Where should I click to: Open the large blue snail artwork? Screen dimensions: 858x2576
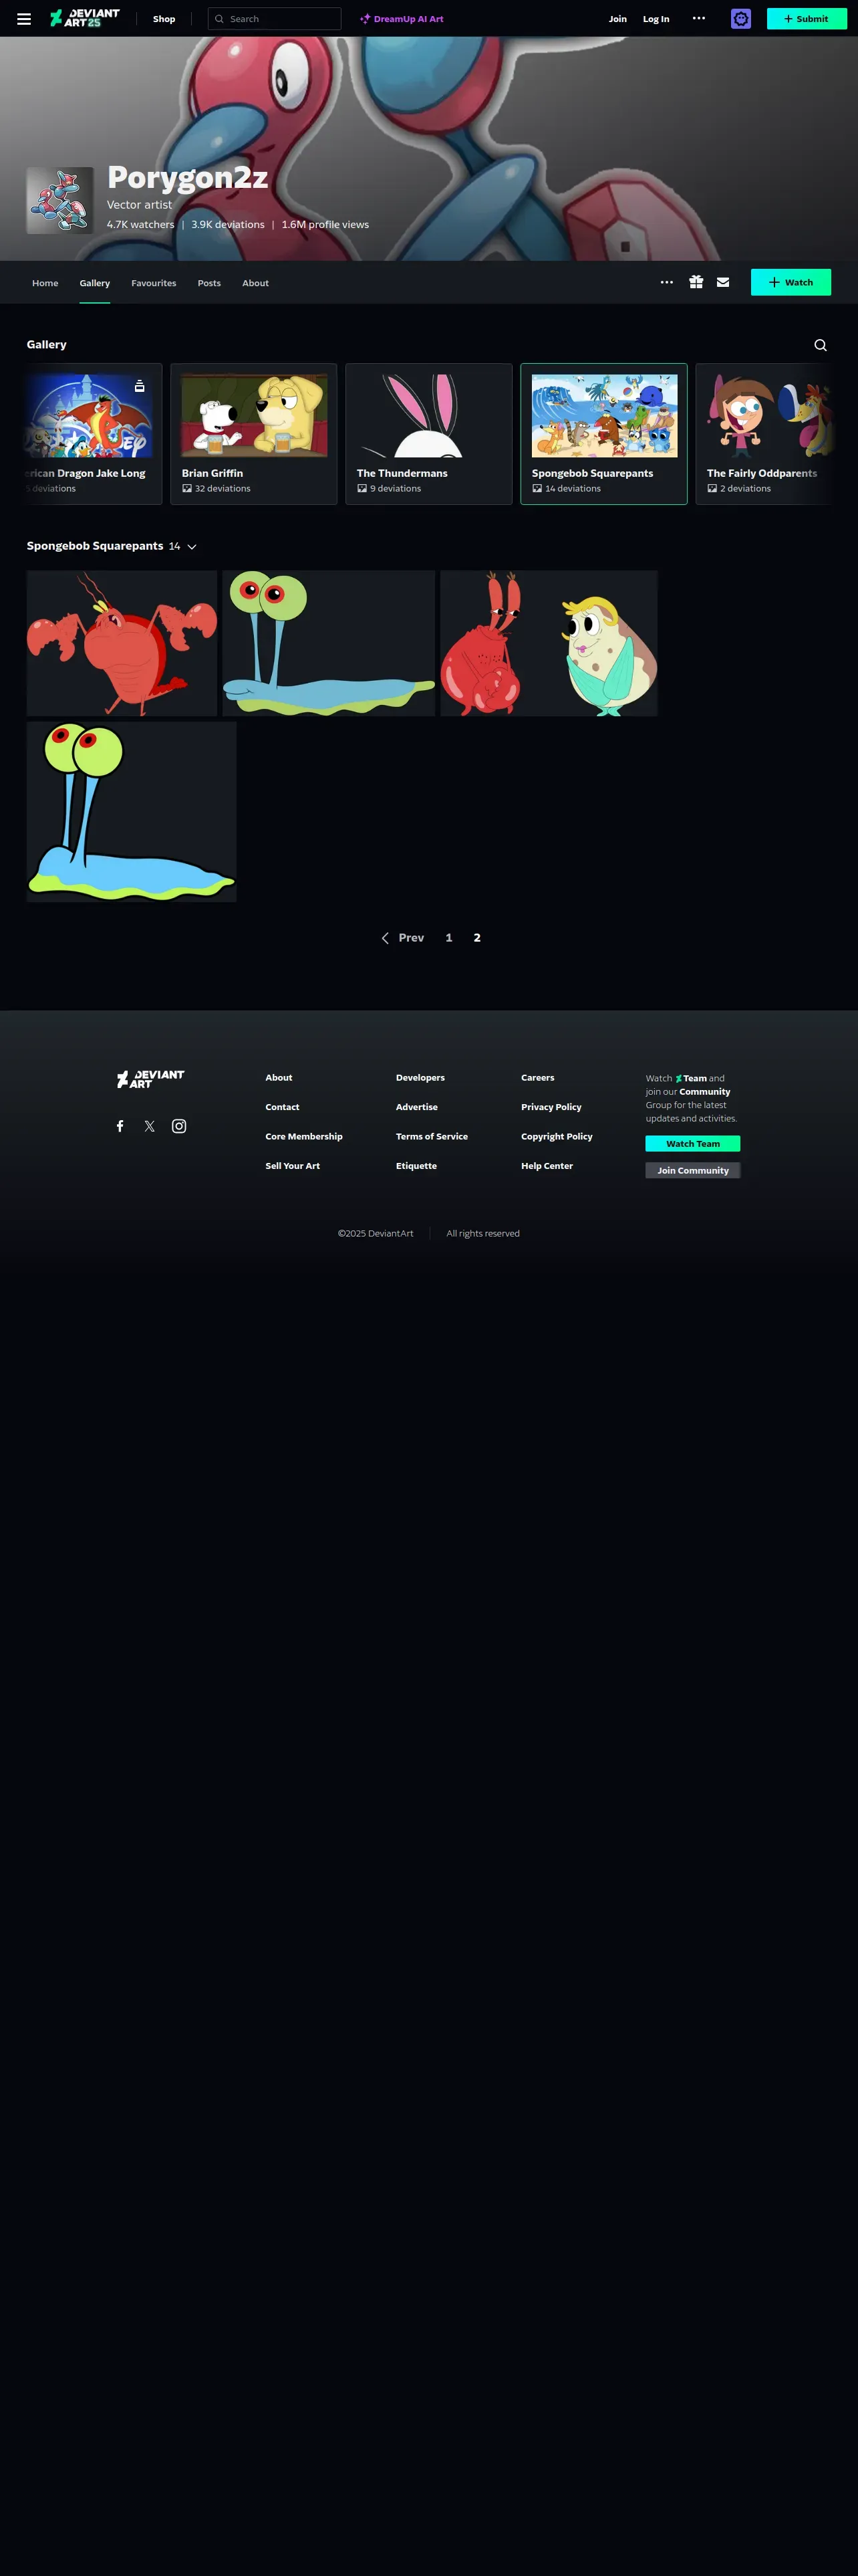(132, 812)
